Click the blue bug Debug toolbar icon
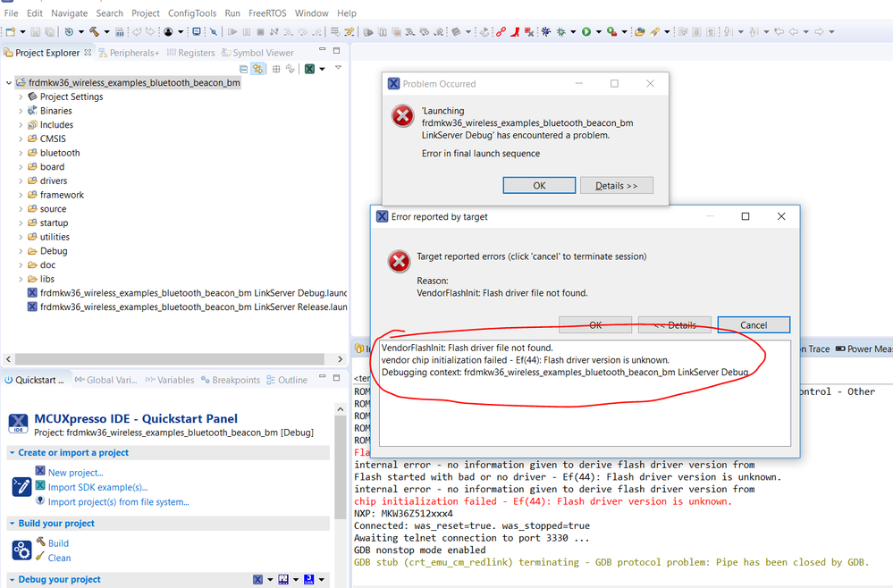 click(546, 32)
